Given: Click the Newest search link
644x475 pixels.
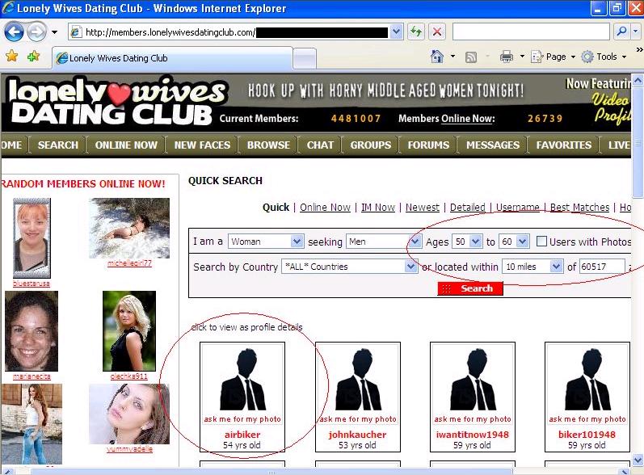Looking at the screenshot, I should (423, 208).
